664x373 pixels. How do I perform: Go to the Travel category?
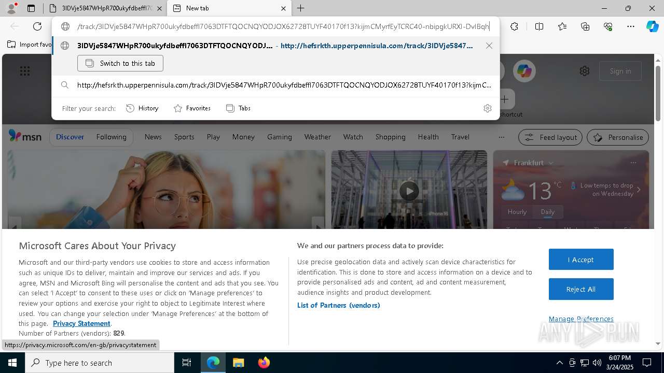pos(460,137)
